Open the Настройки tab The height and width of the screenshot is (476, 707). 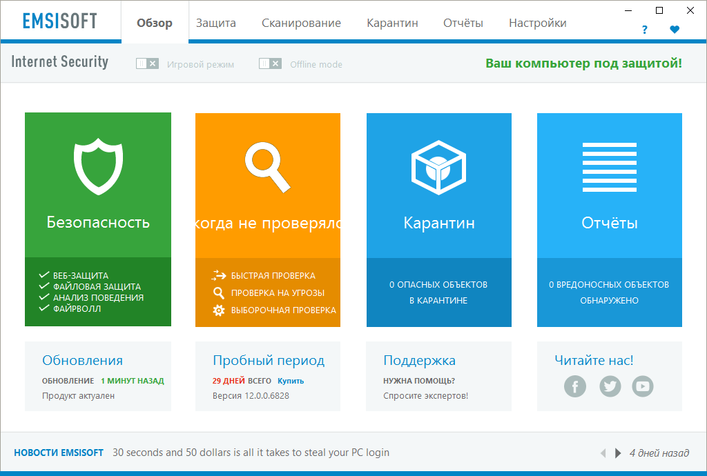[537, 23]
